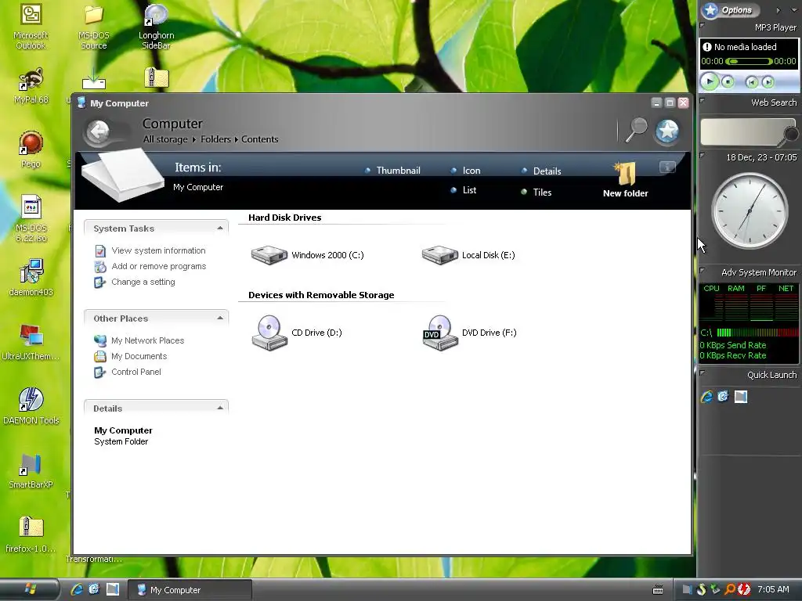The image size is (802, 601).
Task: Stop playback in MP3 Player
Action: 728,81
